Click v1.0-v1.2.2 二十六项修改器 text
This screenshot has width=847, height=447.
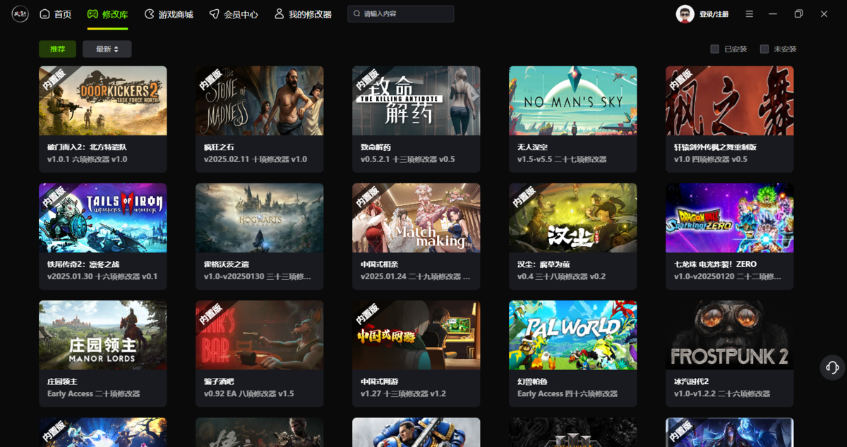point(721,393)
